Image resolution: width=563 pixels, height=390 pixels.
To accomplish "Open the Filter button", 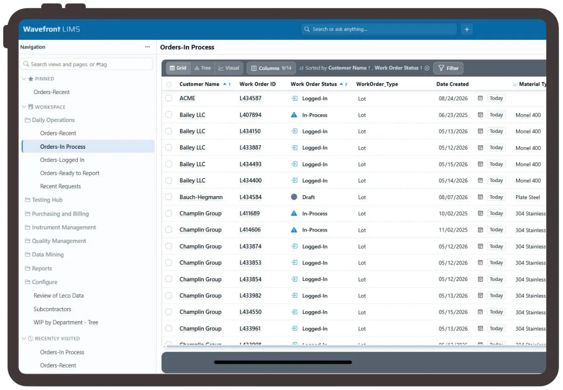I will 448,68.
